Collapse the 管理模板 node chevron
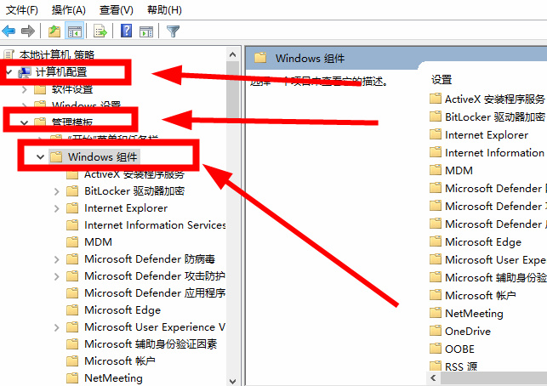This screenshot has width=547, height=386. point(24,123)
